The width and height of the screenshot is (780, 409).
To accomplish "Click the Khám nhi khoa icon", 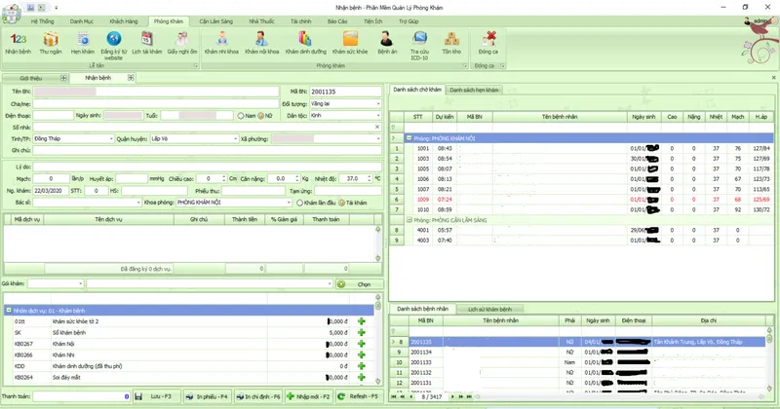I will click(x=223, y=40).
